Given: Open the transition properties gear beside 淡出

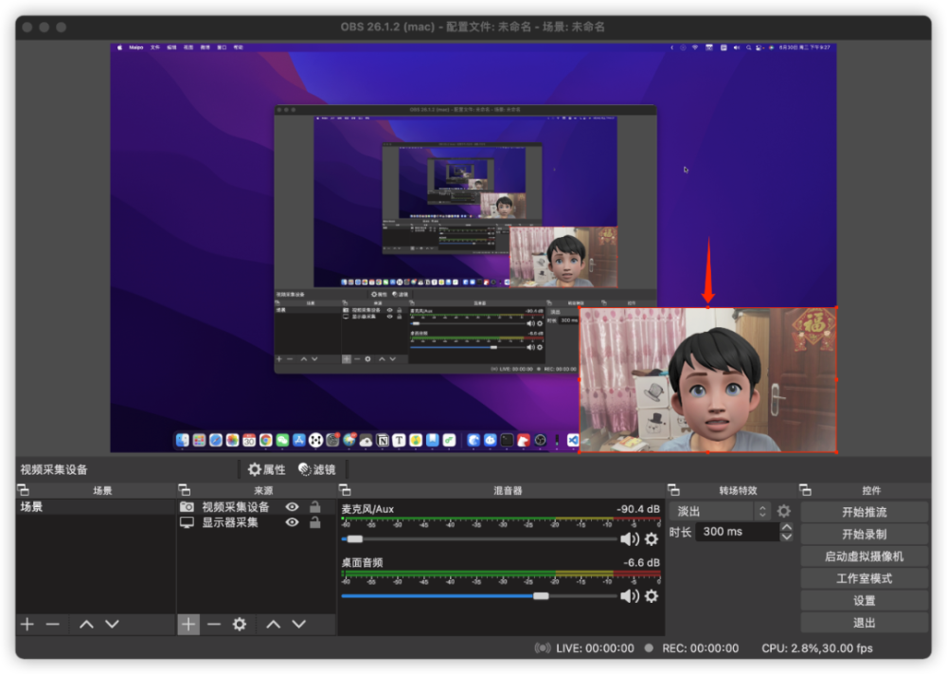Looking at the screenshot, I should pyautogui.click(x=784, y=511).
